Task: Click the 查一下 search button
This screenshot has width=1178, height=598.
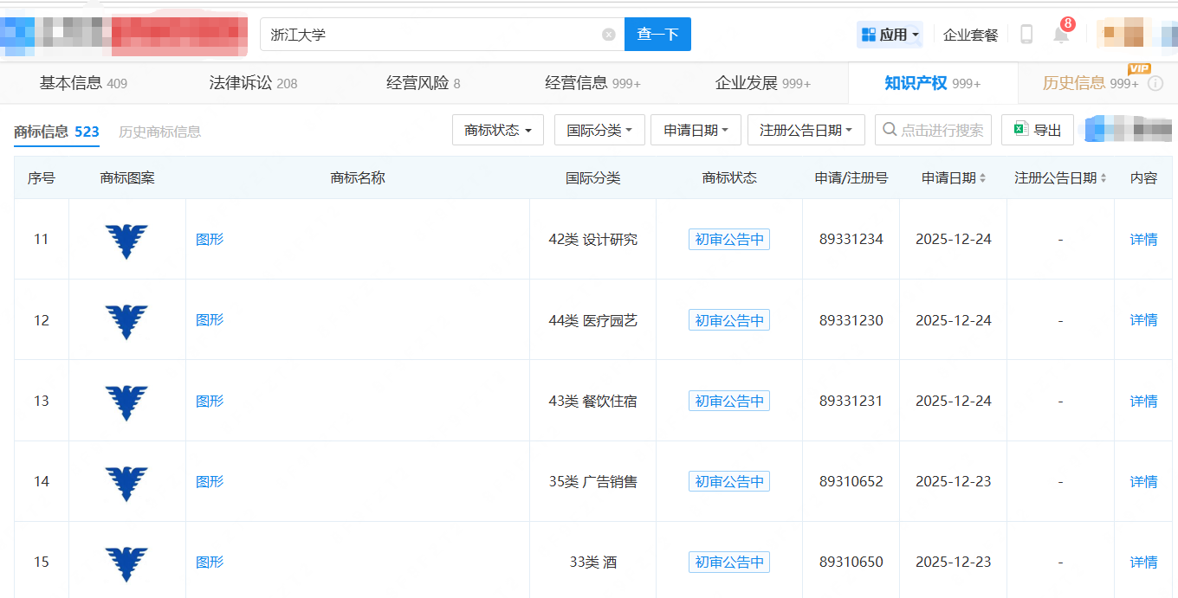Action: (x=657, y=35)
